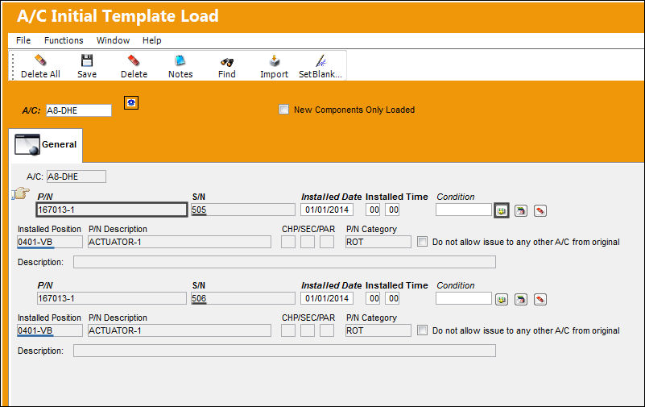The width and height of the screenshot is (645, 407).
Task: Click Installed Position field of second row
Action: pos(50,330)
